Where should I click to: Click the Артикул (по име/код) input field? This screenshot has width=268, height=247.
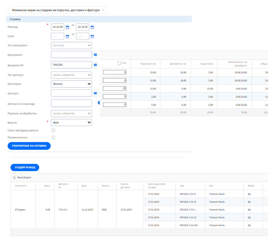pyautogui.click(x=71, y=103)
